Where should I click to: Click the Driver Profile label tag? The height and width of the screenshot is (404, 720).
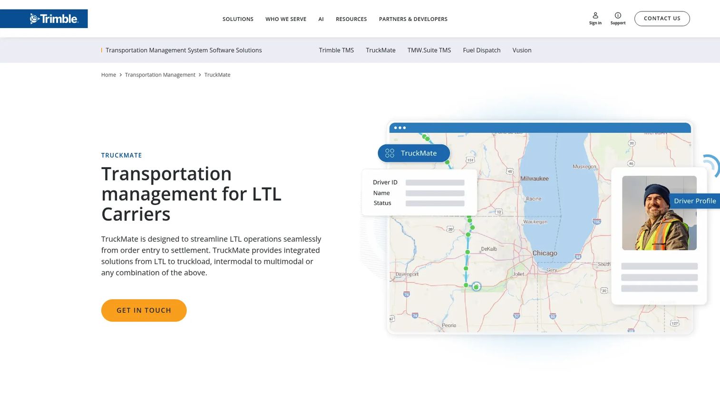point(695,201)
